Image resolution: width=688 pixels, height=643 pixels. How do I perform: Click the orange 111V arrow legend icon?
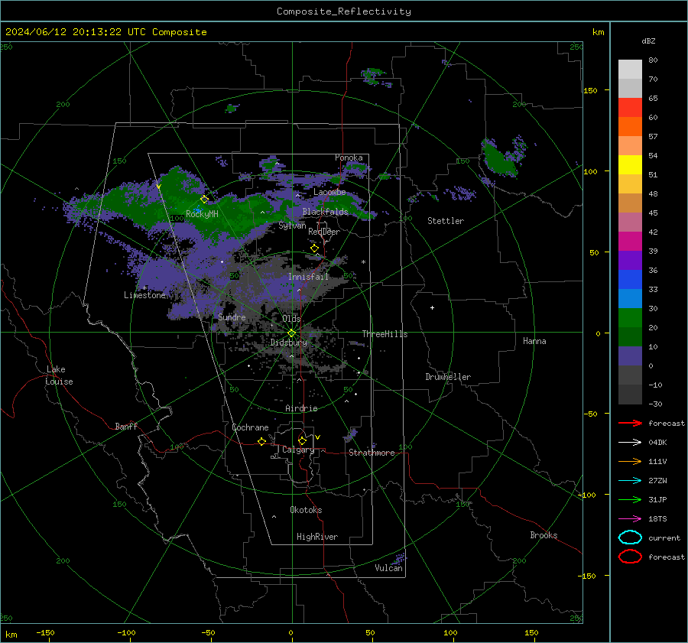click(x=630, y=461)
